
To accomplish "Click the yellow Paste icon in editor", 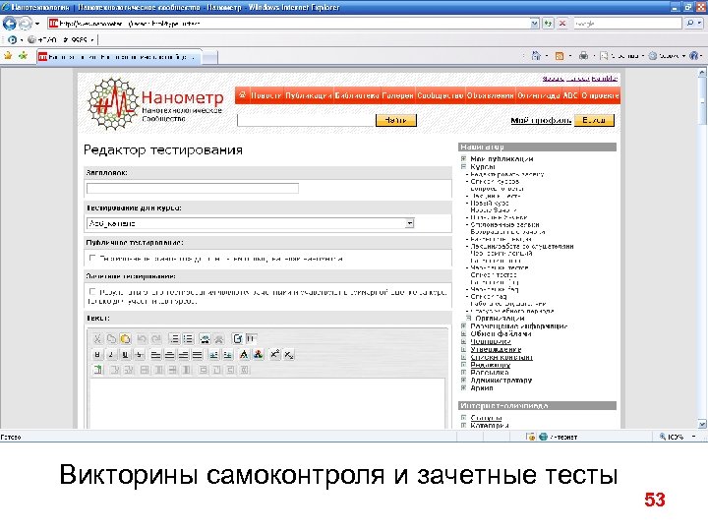I will pyautogui.click(x=125, y=338).
